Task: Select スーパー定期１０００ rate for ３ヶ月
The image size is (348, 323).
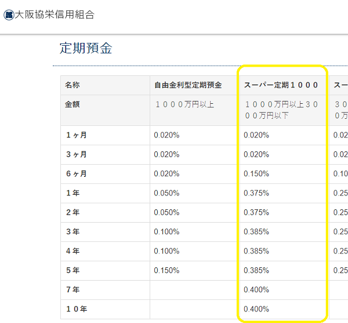Action: pyautogui.click(x=256, y=154)
